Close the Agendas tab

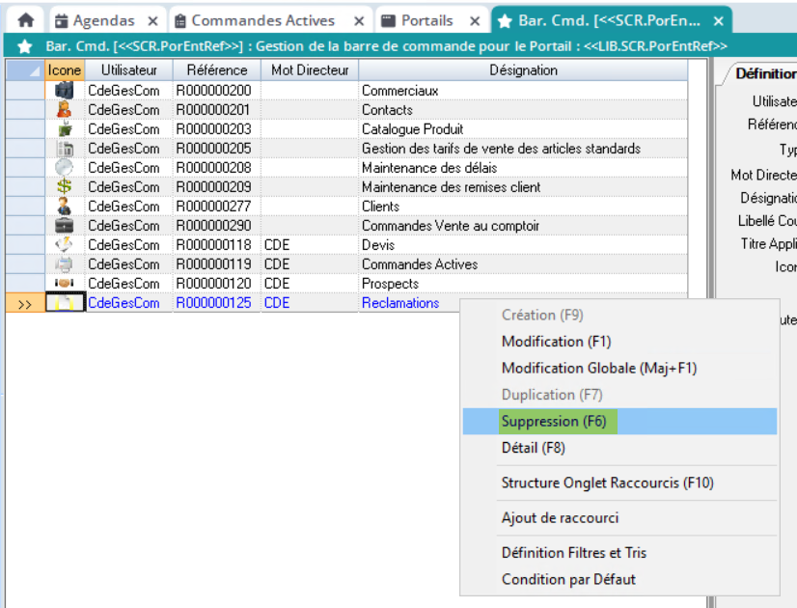(152, 21)
